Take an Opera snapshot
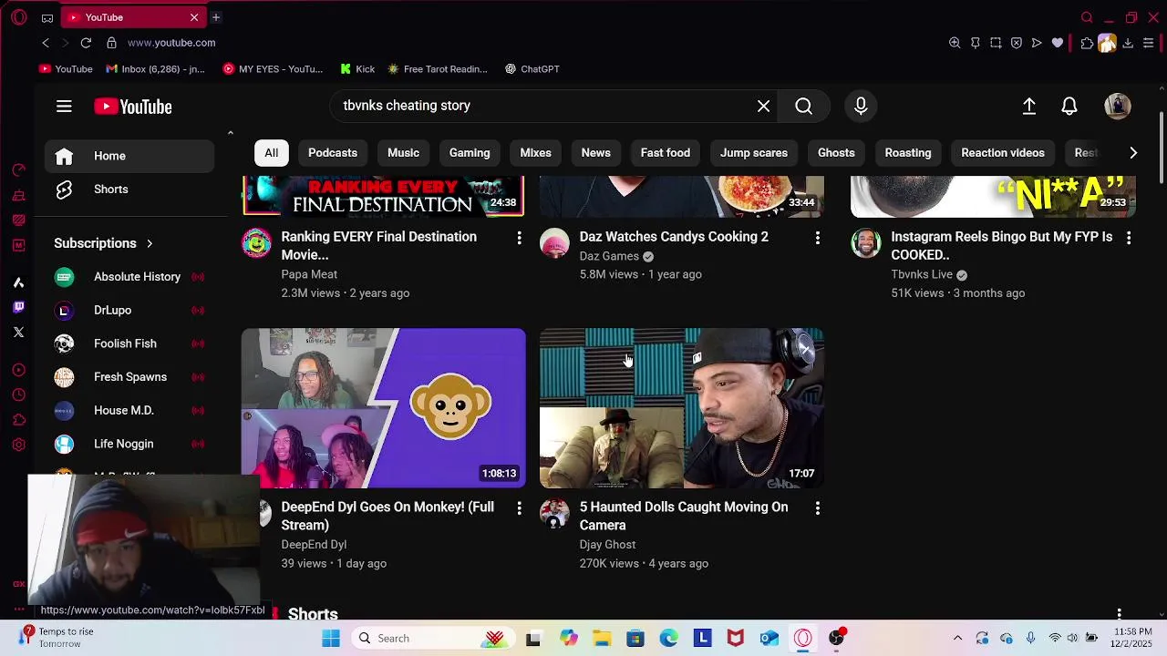The image size is (1167, 656). pos(996,43)
